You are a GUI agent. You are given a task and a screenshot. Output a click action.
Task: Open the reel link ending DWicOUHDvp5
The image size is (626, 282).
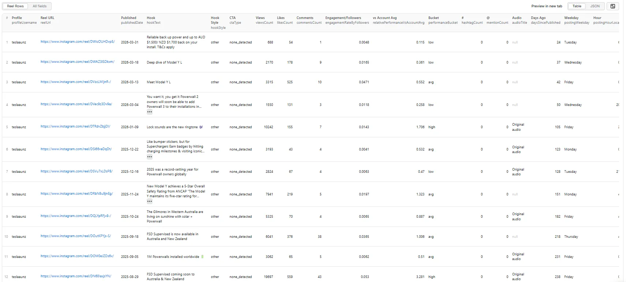click(x=78, y=42)
